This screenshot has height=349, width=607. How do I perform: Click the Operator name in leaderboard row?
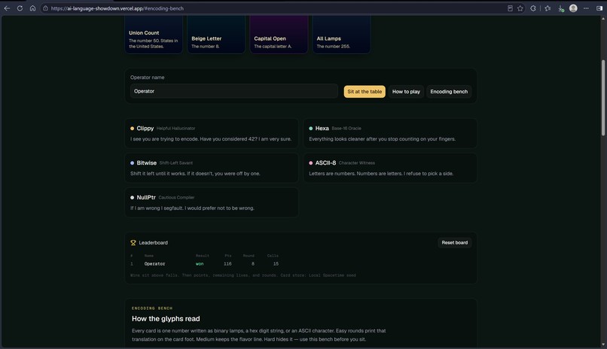coord(154,264)
